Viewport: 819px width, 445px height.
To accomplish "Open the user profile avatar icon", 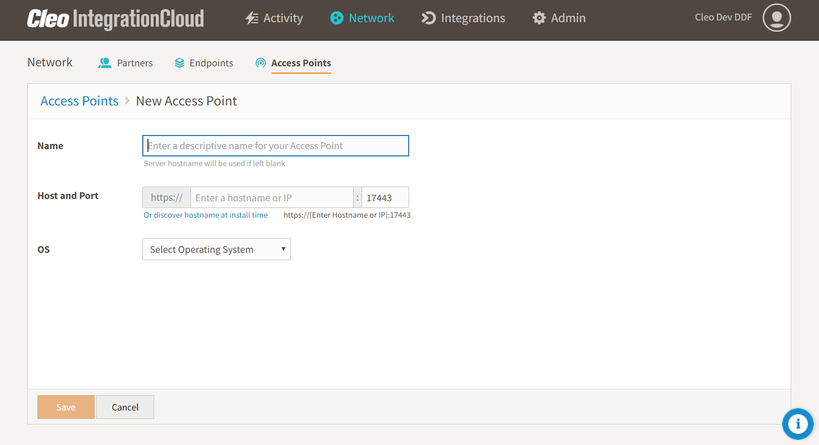I will 776,18.
